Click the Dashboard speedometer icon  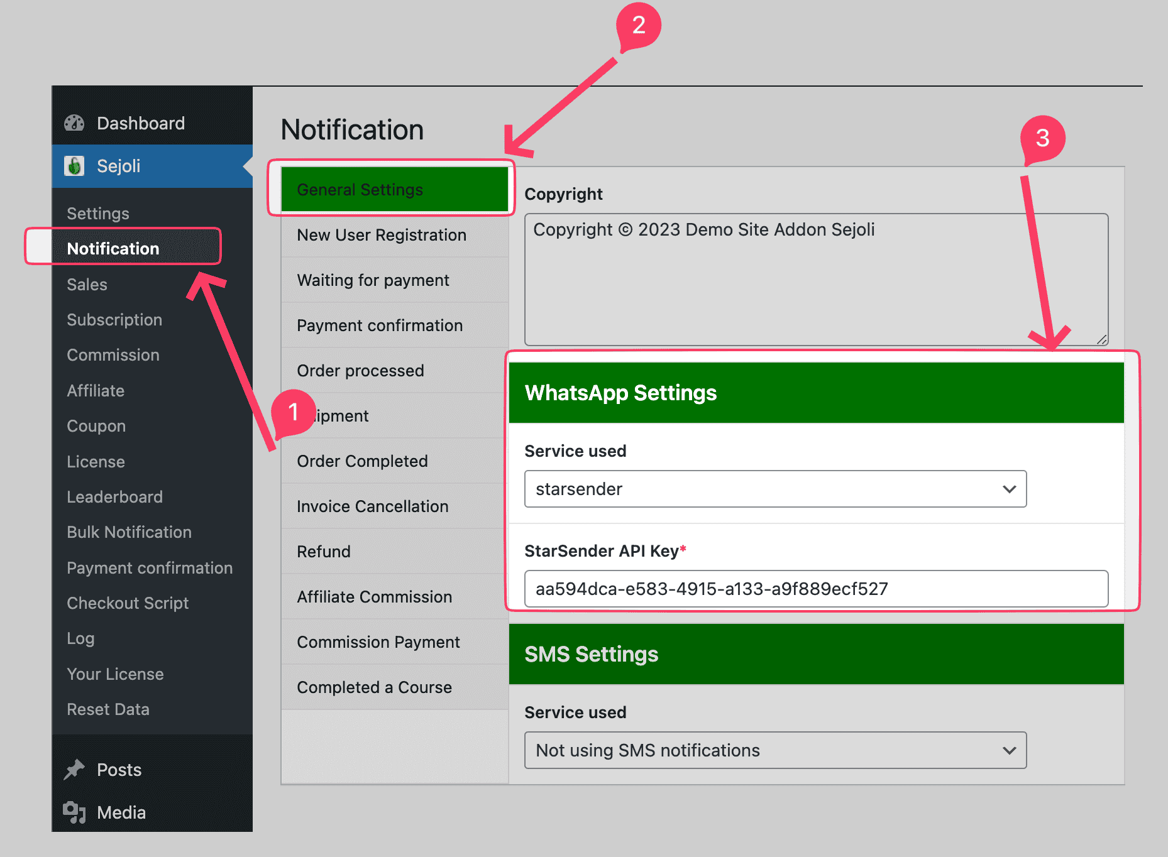click(75, 123)
